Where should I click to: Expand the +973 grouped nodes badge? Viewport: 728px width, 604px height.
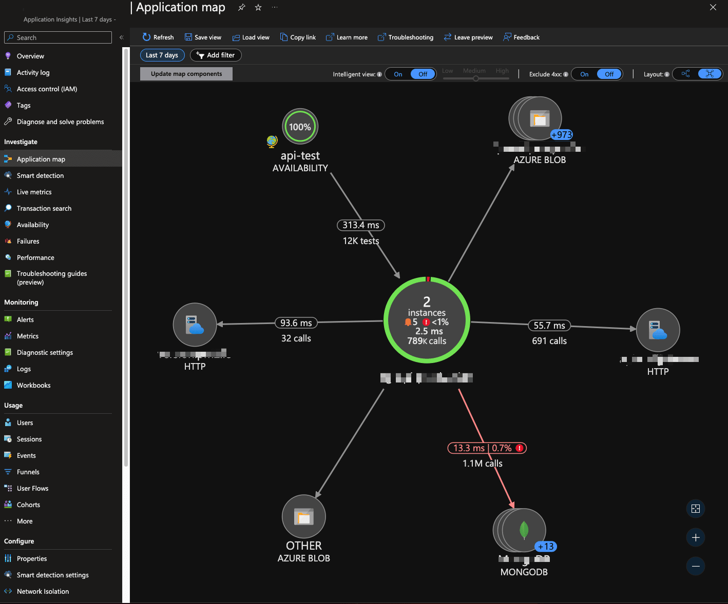tap(561, 135)
